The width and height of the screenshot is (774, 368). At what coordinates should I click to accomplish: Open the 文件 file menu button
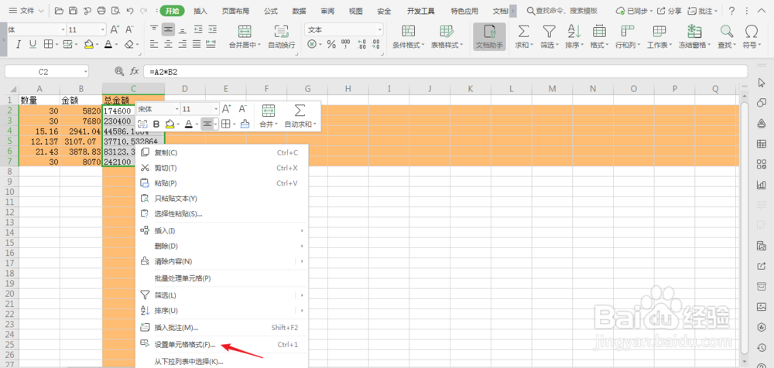tap(26, 10)
